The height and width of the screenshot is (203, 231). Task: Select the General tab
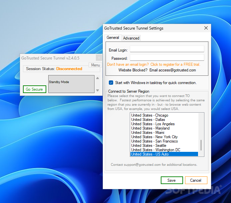click(113, 38)
